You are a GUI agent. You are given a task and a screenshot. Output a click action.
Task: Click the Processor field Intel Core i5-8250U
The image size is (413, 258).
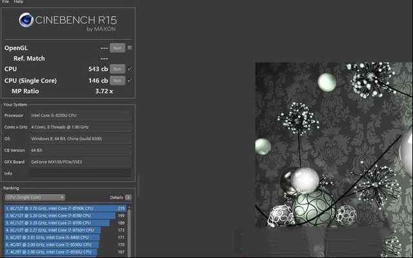point(80,115)
